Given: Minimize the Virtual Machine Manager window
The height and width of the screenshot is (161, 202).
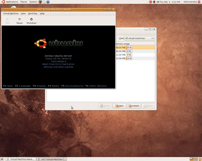Looking at the screenshot, I should pyautogui.click(x=146, y=29).
